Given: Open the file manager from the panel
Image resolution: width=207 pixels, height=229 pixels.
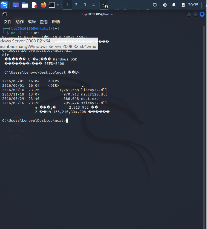Looking at the screenshot, I should (25, 5).
